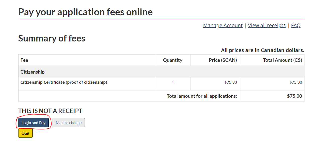Click the bold $75.00 total amount
This screenshot has width=313, height=146.
[x=294, y=96]
